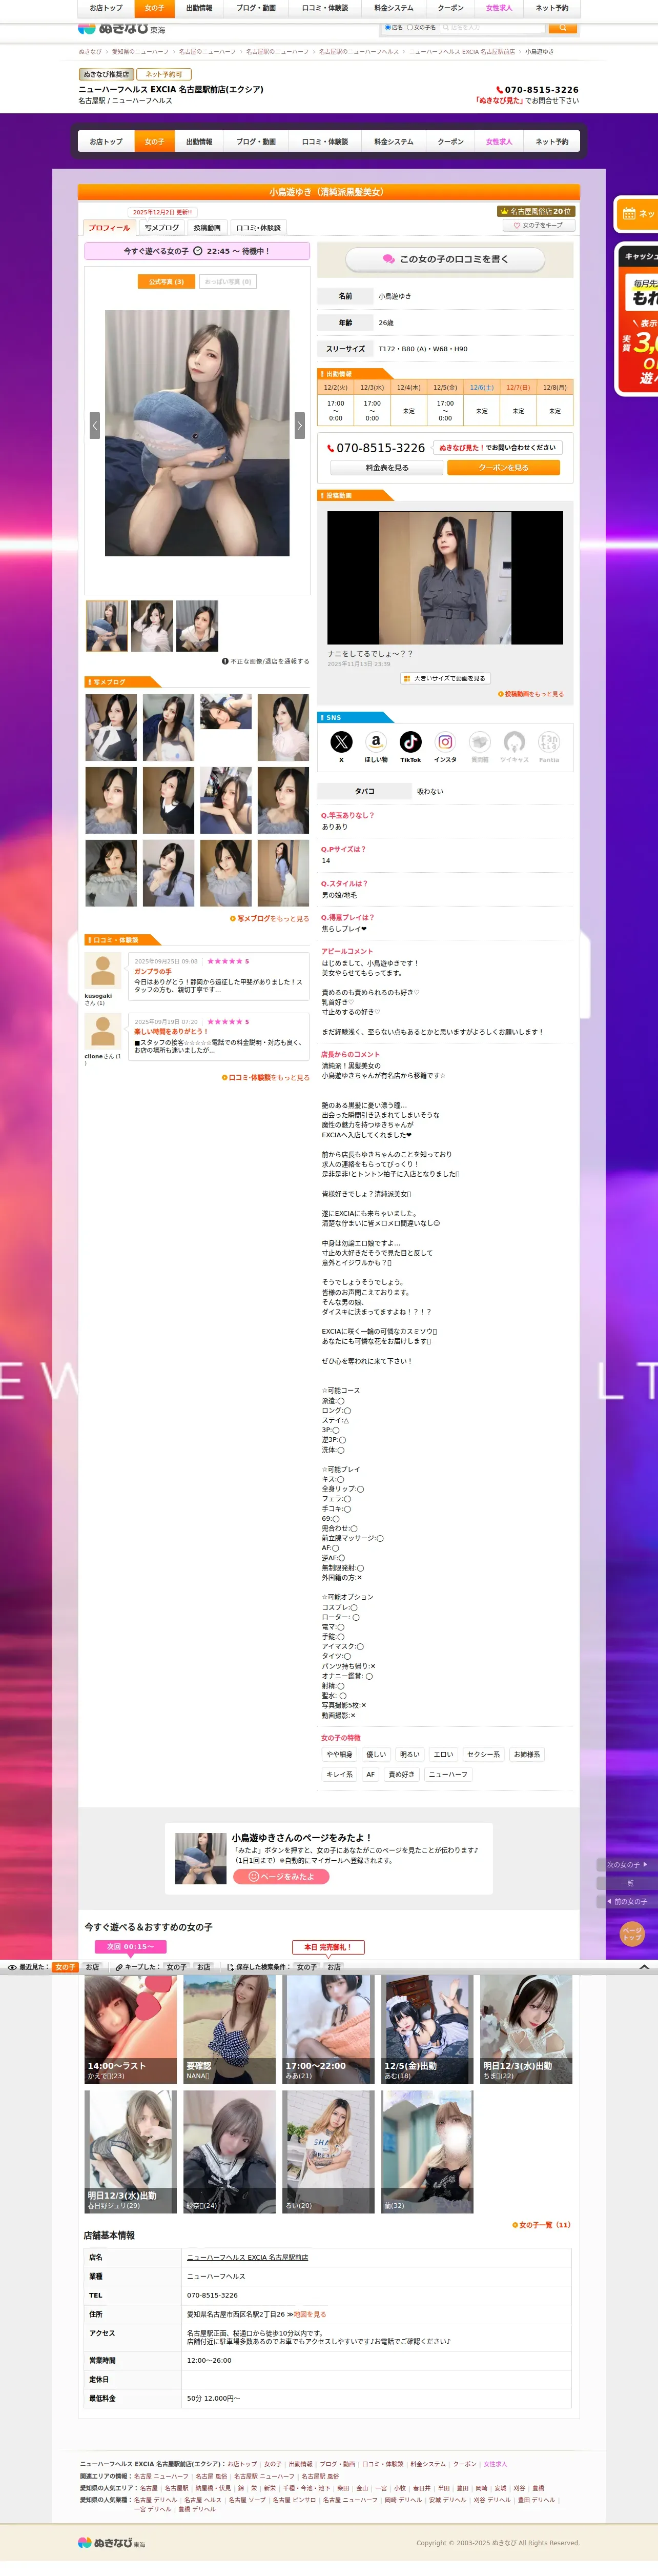
Task: Open ニューハーフヘルス EXCIA 名古屋駅前店 store name link
Action: coord(247,2257)
